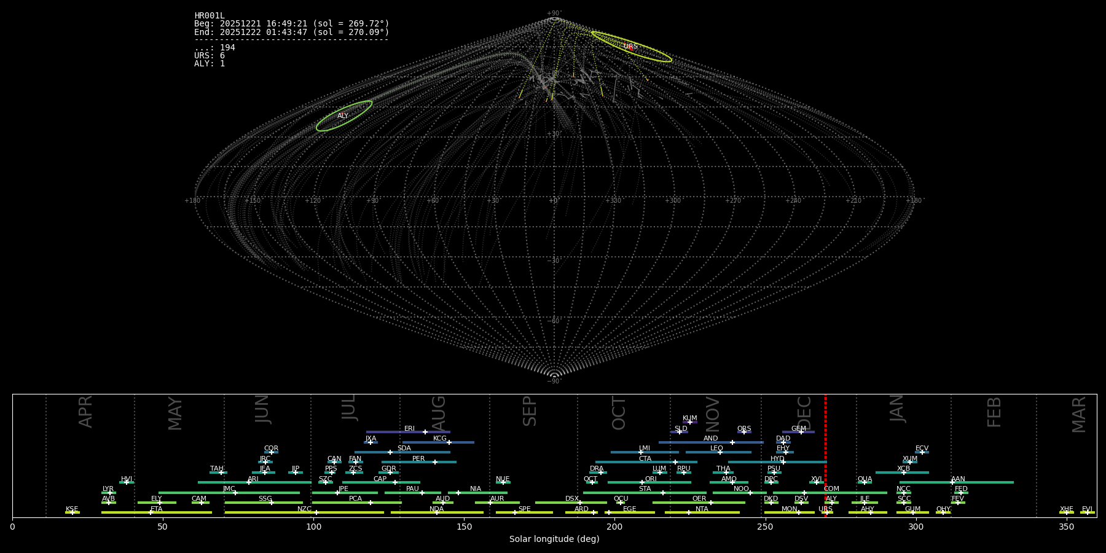1106x553 pixels.
Task: Select the AAN shower activity bar
Action: 983,482
